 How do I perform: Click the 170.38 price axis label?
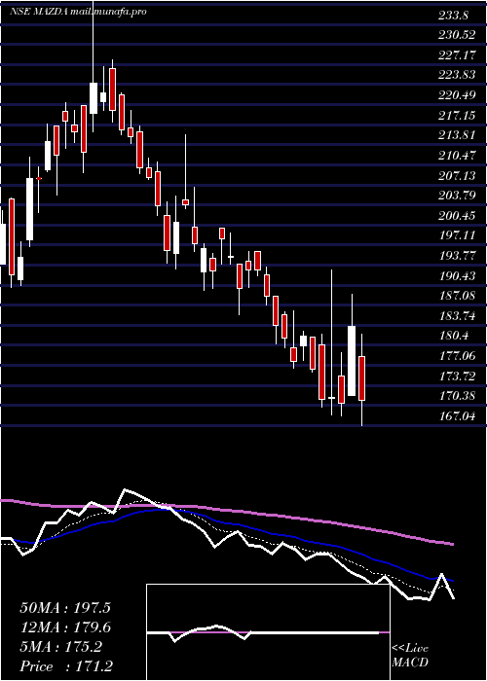(457, 396)
